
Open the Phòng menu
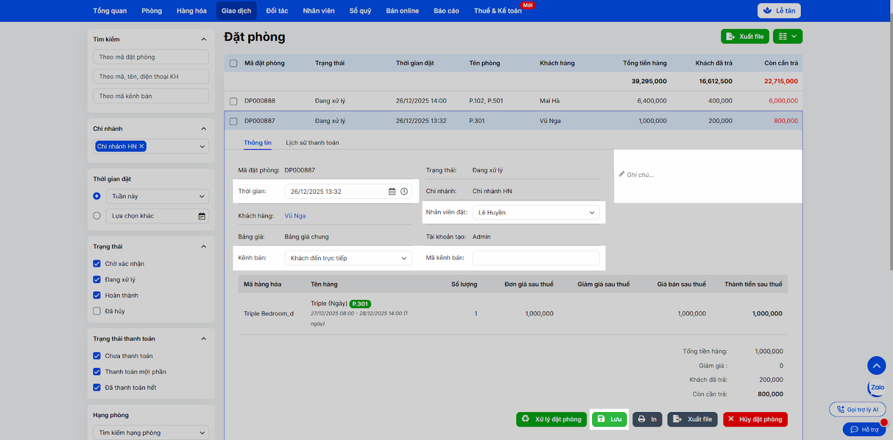point(152,11)
